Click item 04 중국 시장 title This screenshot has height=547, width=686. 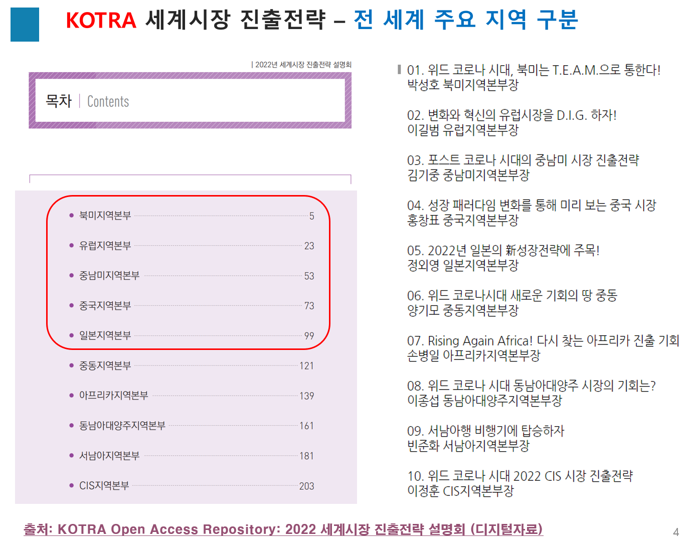coord(532,206)
